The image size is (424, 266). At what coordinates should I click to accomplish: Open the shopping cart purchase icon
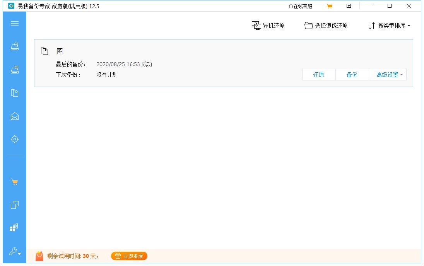[x=14, y=181]
